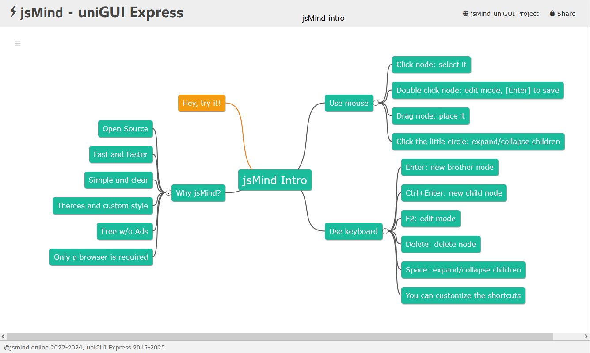Image resolution: width=590 pixels, height=353 pixels.
Task: Select the Use keyboard node
Action: (x=354, y=231)
